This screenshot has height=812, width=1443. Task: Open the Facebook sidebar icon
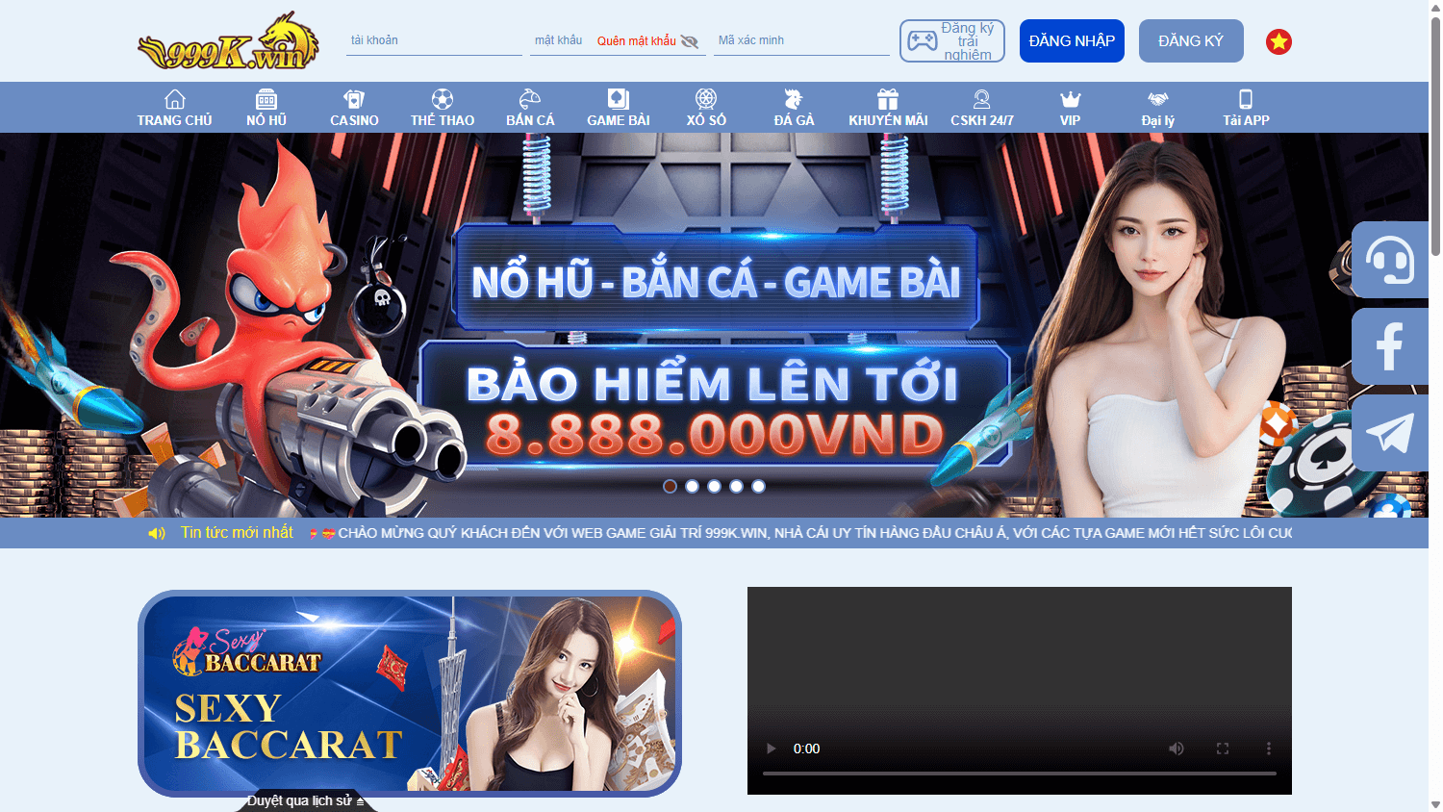tap(1389, 345)
